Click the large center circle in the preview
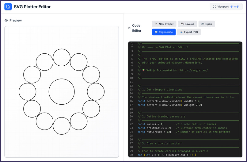The width and height of the screenshot is (247, 162). 62,92
